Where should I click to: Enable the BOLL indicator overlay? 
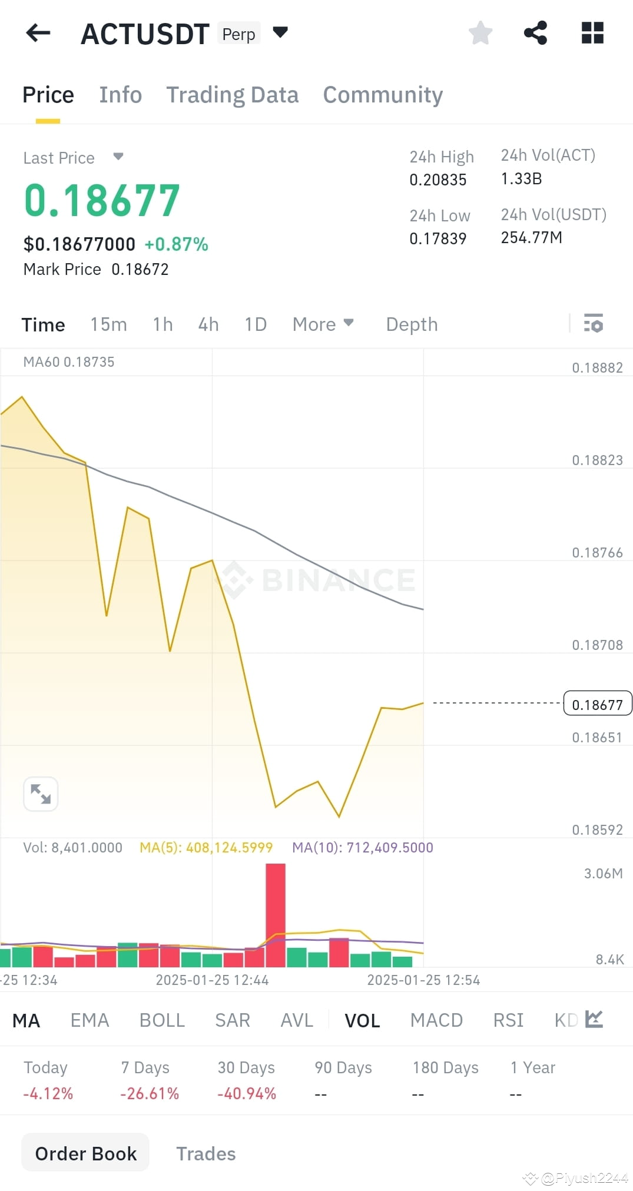(x=162, y=1020)
